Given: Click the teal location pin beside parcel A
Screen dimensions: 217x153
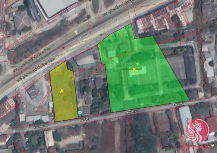Looking at the screenshot, I should (80, 114).
